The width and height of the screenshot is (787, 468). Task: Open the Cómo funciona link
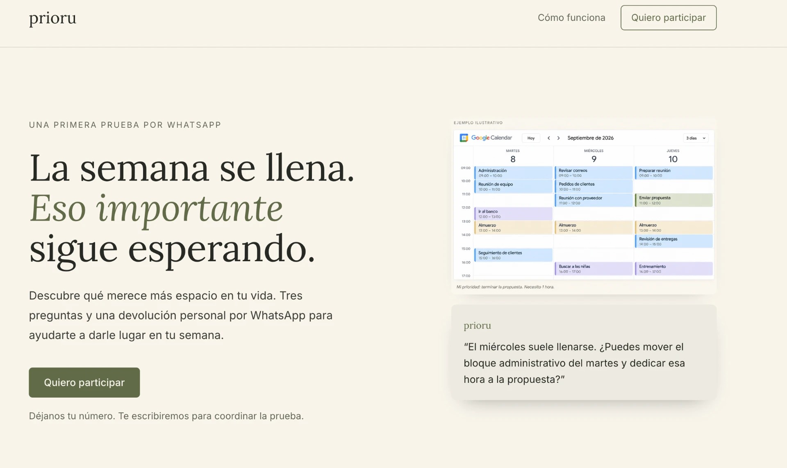pos(571,18)
